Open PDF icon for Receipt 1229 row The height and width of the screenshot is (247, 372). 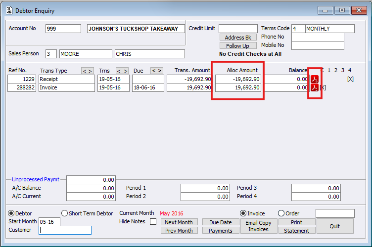click(x=315, y=79)
